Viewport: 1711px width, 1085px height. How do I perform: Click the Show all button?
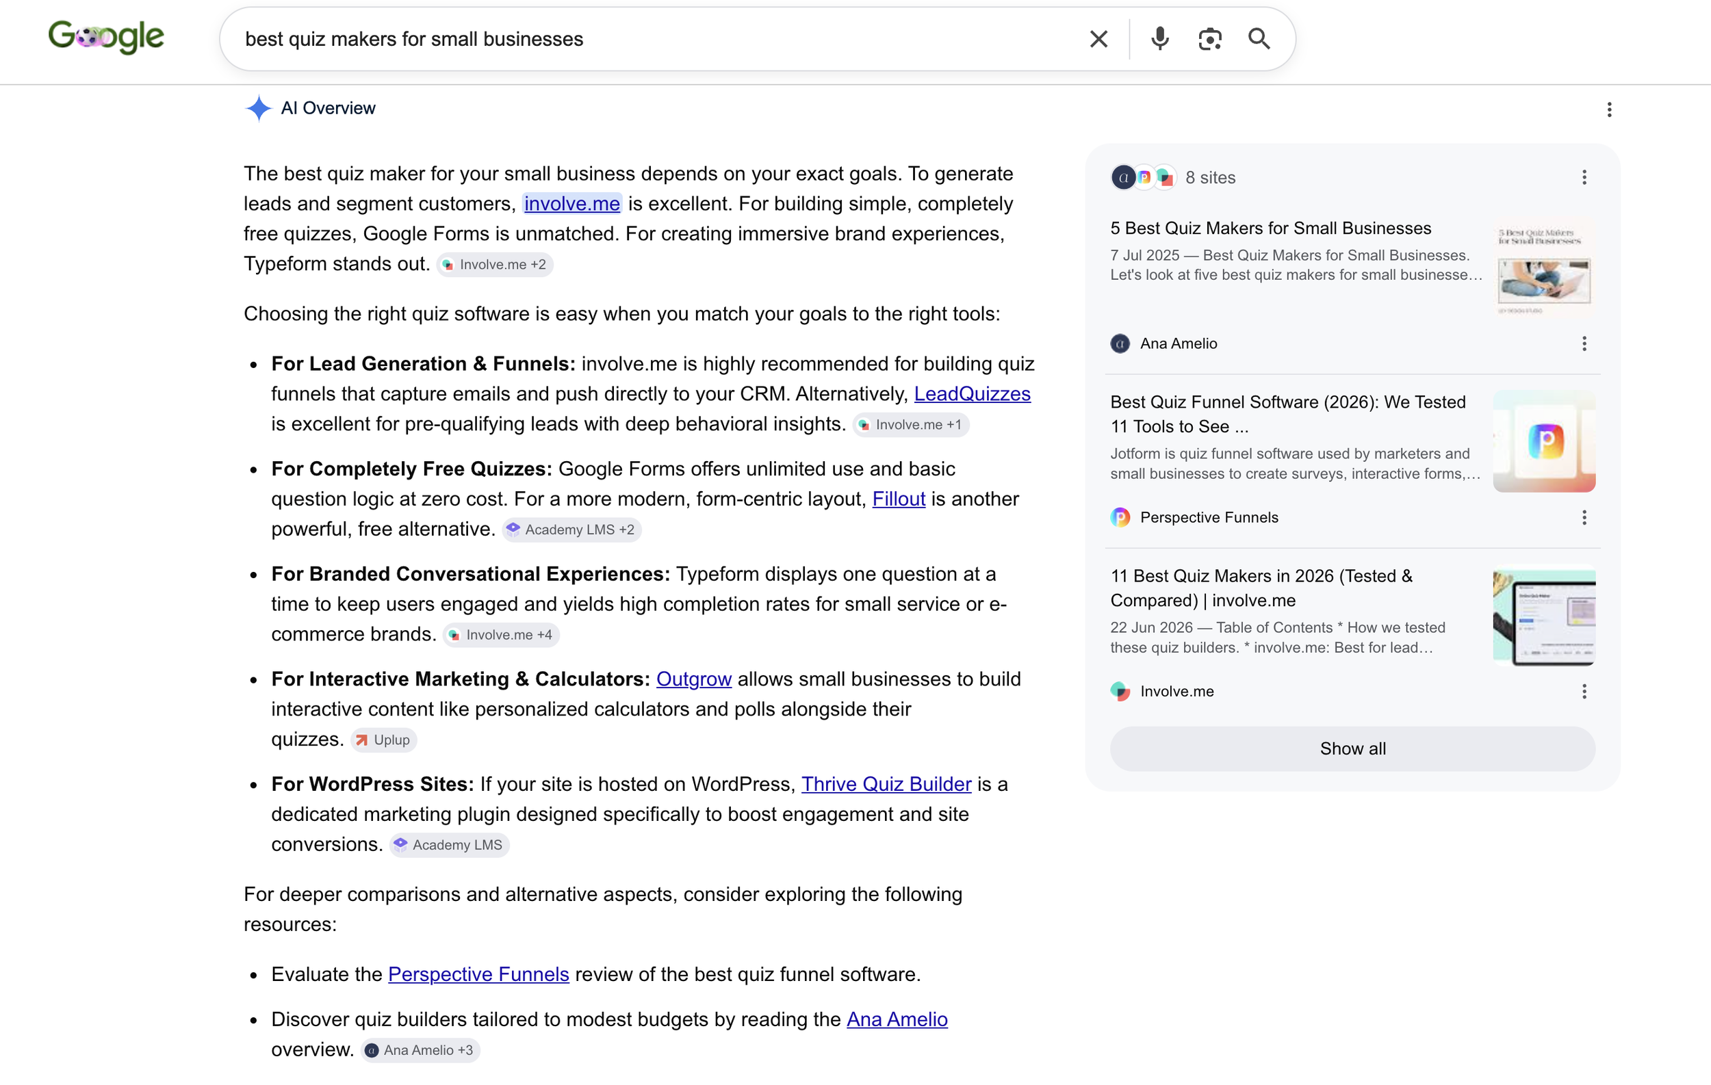tap(1352, 748)
